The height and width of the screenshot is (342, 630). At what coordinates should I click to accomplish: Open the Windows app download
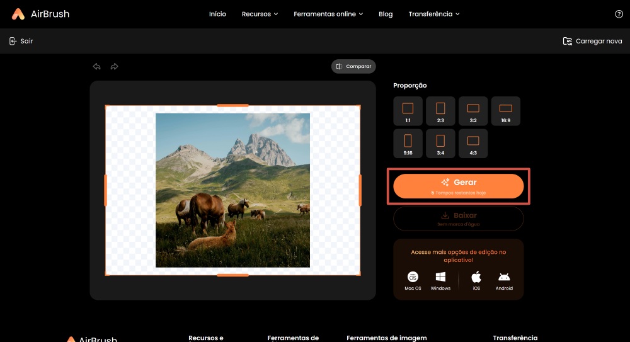[x=440, y=281]
